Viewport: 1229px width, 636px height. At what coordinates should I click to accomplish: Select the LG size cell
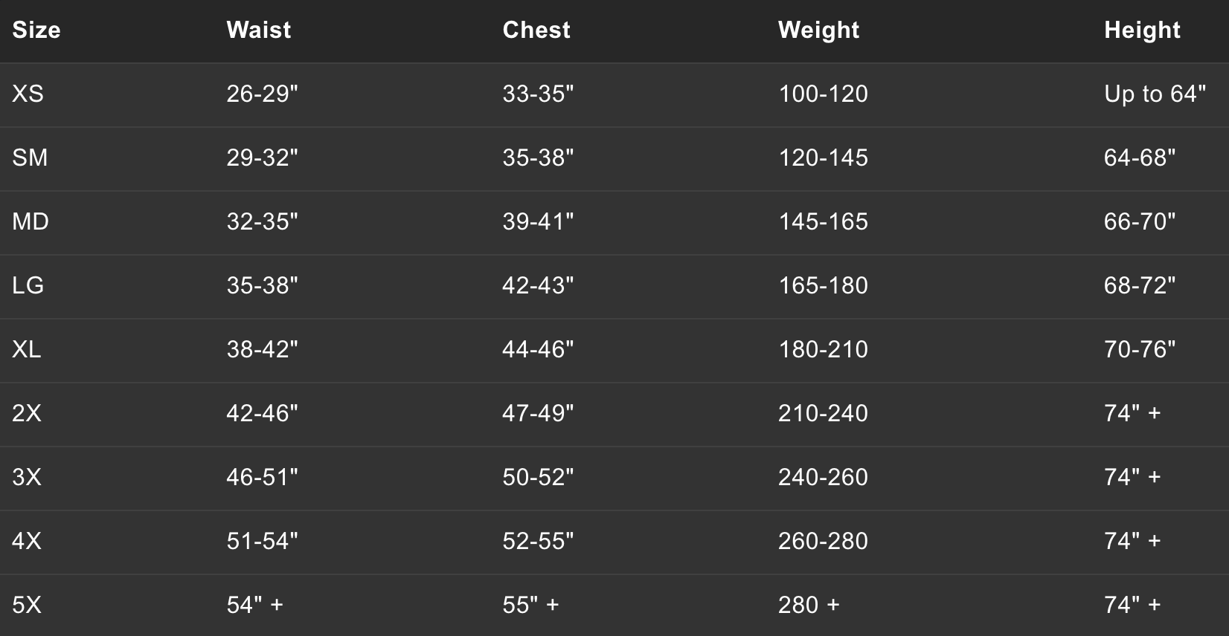[x=28, y=286]
